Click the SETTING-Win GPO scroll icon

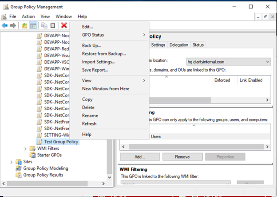[x=40, y=135]
